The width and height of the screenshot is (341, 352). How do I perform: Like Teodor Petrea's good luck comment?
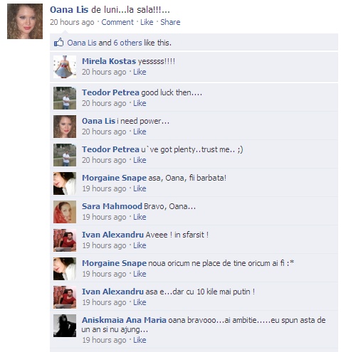[x=140, y=103]
